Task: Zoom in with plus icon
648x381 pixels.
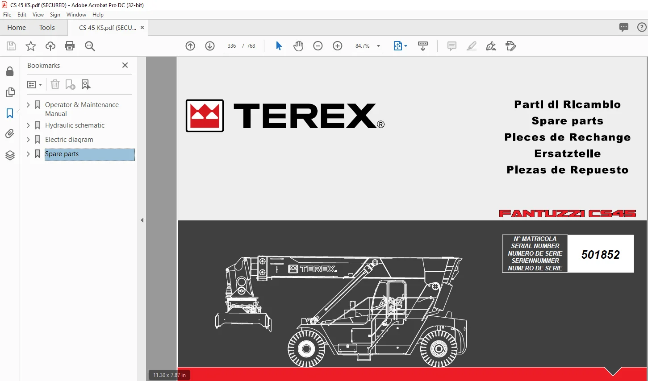Action: 338,46
